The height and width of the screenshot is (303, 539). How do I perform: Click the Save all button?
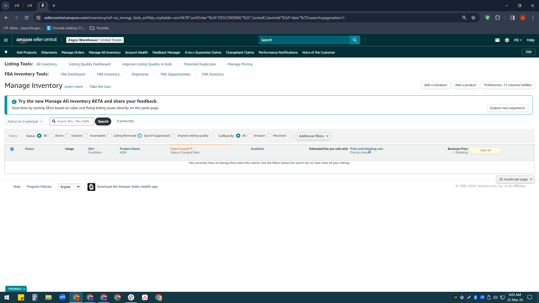coord(485,150)
